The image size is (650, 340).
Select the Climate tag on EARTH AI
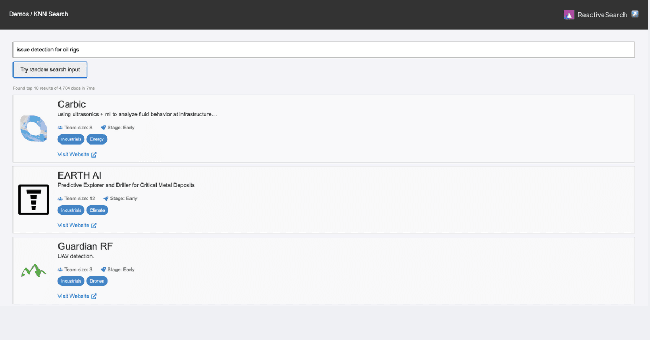pyautogui.click(x=97, y=210)
